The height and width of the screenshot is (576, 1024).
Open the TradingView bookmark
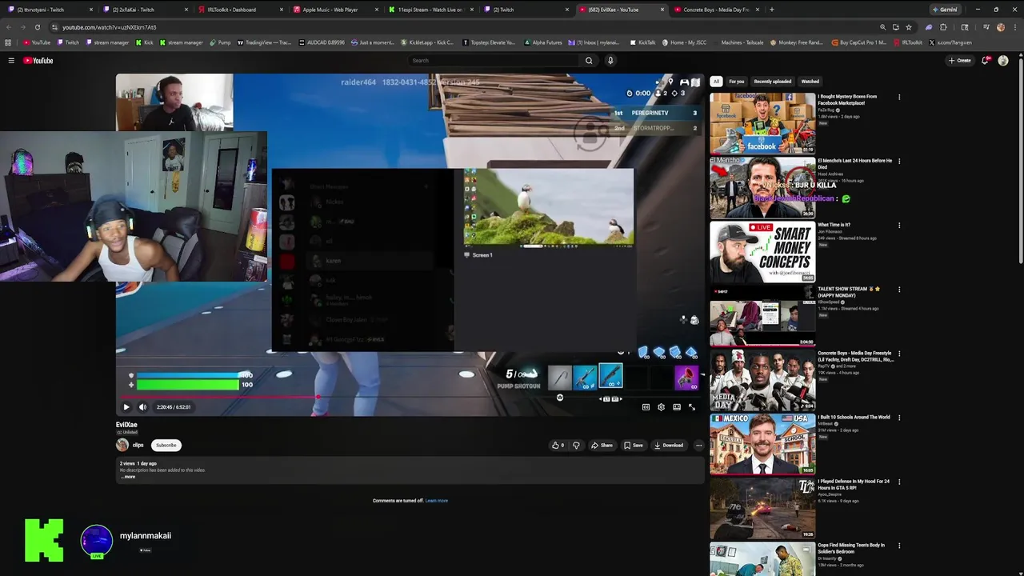tap(264, 42)
